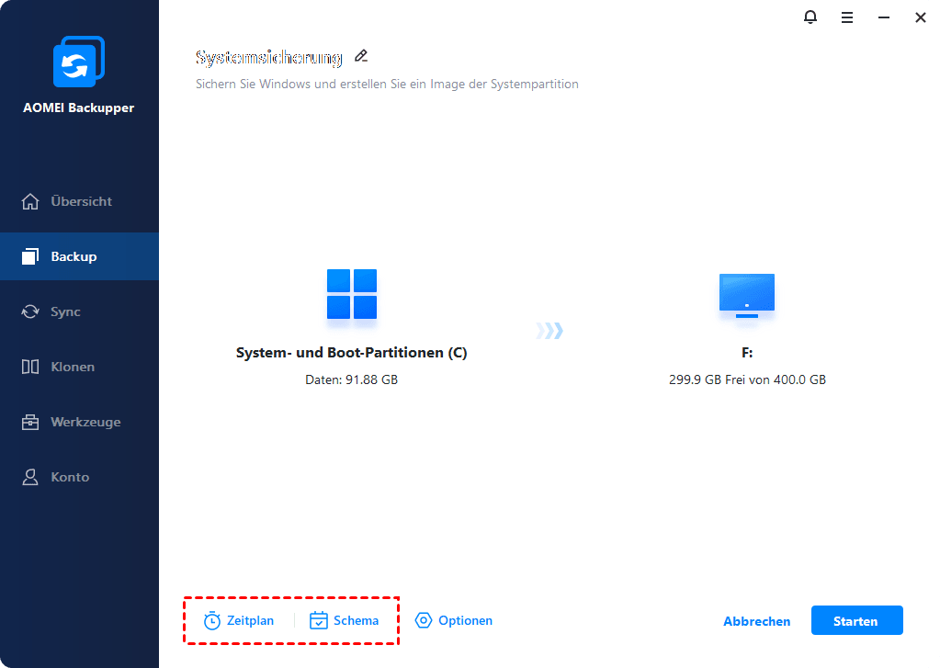Click the Optionen gear icon
Screen dimensions: 940x668
[424, 620]
